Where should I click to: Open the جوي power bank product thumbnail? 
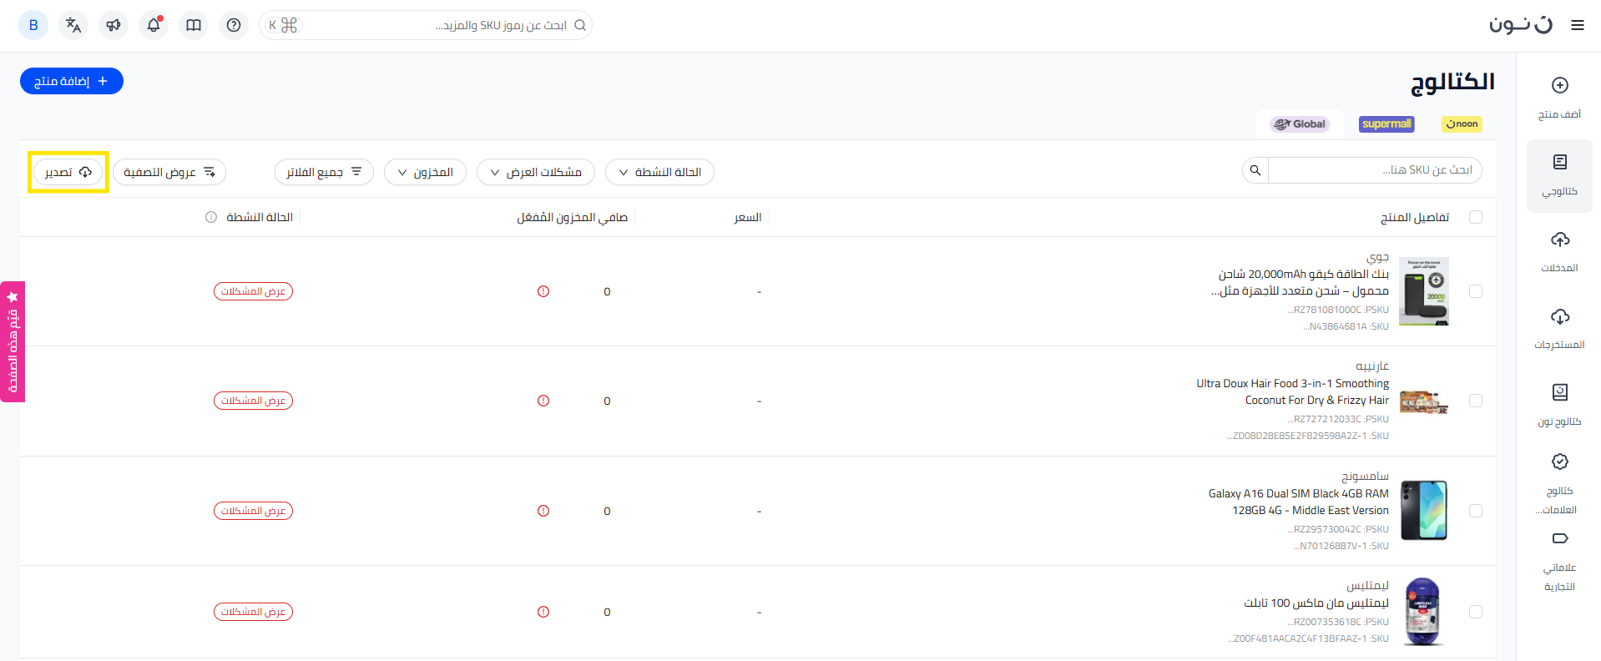[x=1424, y=291]
